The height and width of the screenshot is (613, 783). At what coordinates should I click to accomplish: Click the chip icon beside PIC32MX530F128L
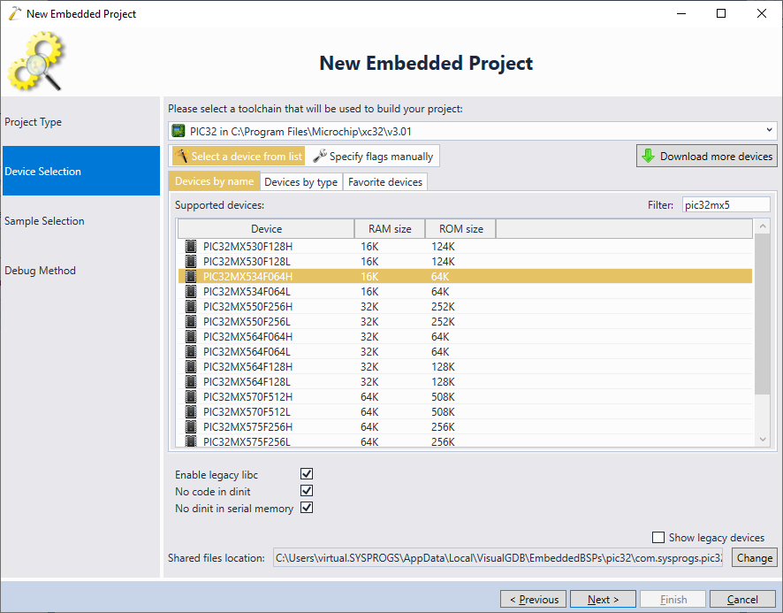(x=191, y=262)
